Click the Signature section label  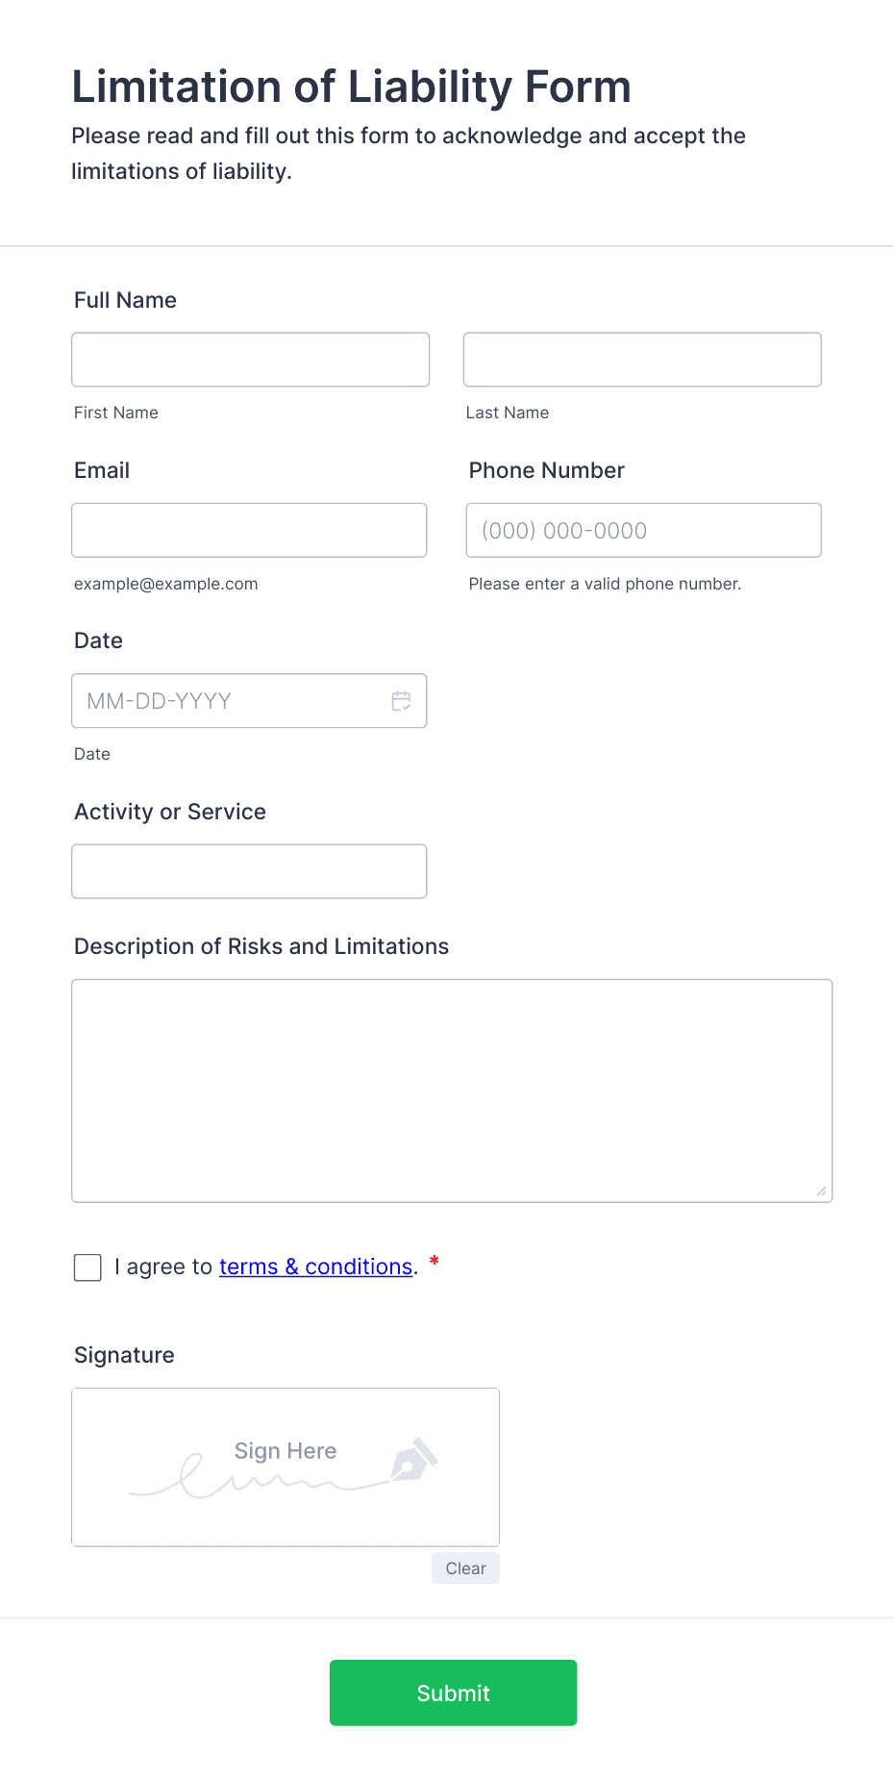pyautogui.click(x=123, y=1355)
